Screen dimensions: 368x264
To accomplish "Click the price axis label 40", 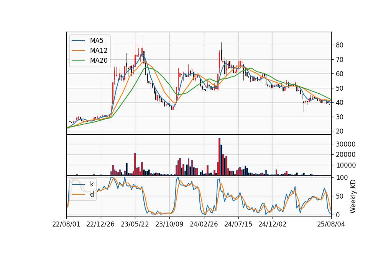I will pyautogui.click(x=339, y=103).
